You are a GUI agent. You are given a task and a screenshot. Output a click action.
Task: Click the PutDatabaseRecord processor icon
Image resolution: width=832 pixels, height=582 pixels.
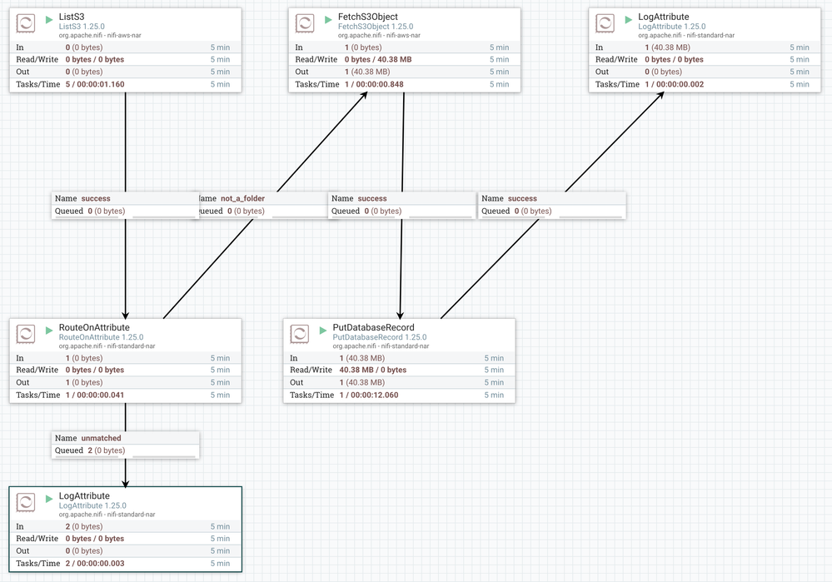[x=299, y=334]
